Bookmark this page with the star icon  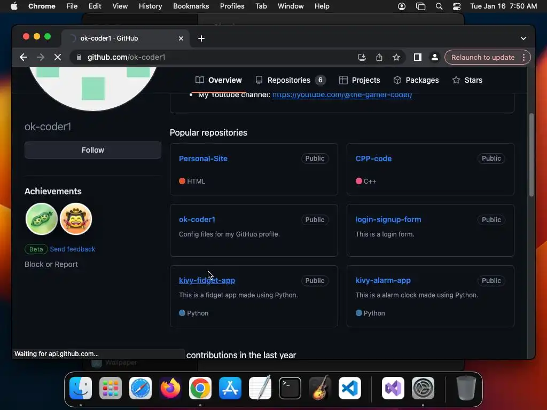pos(396,57)
